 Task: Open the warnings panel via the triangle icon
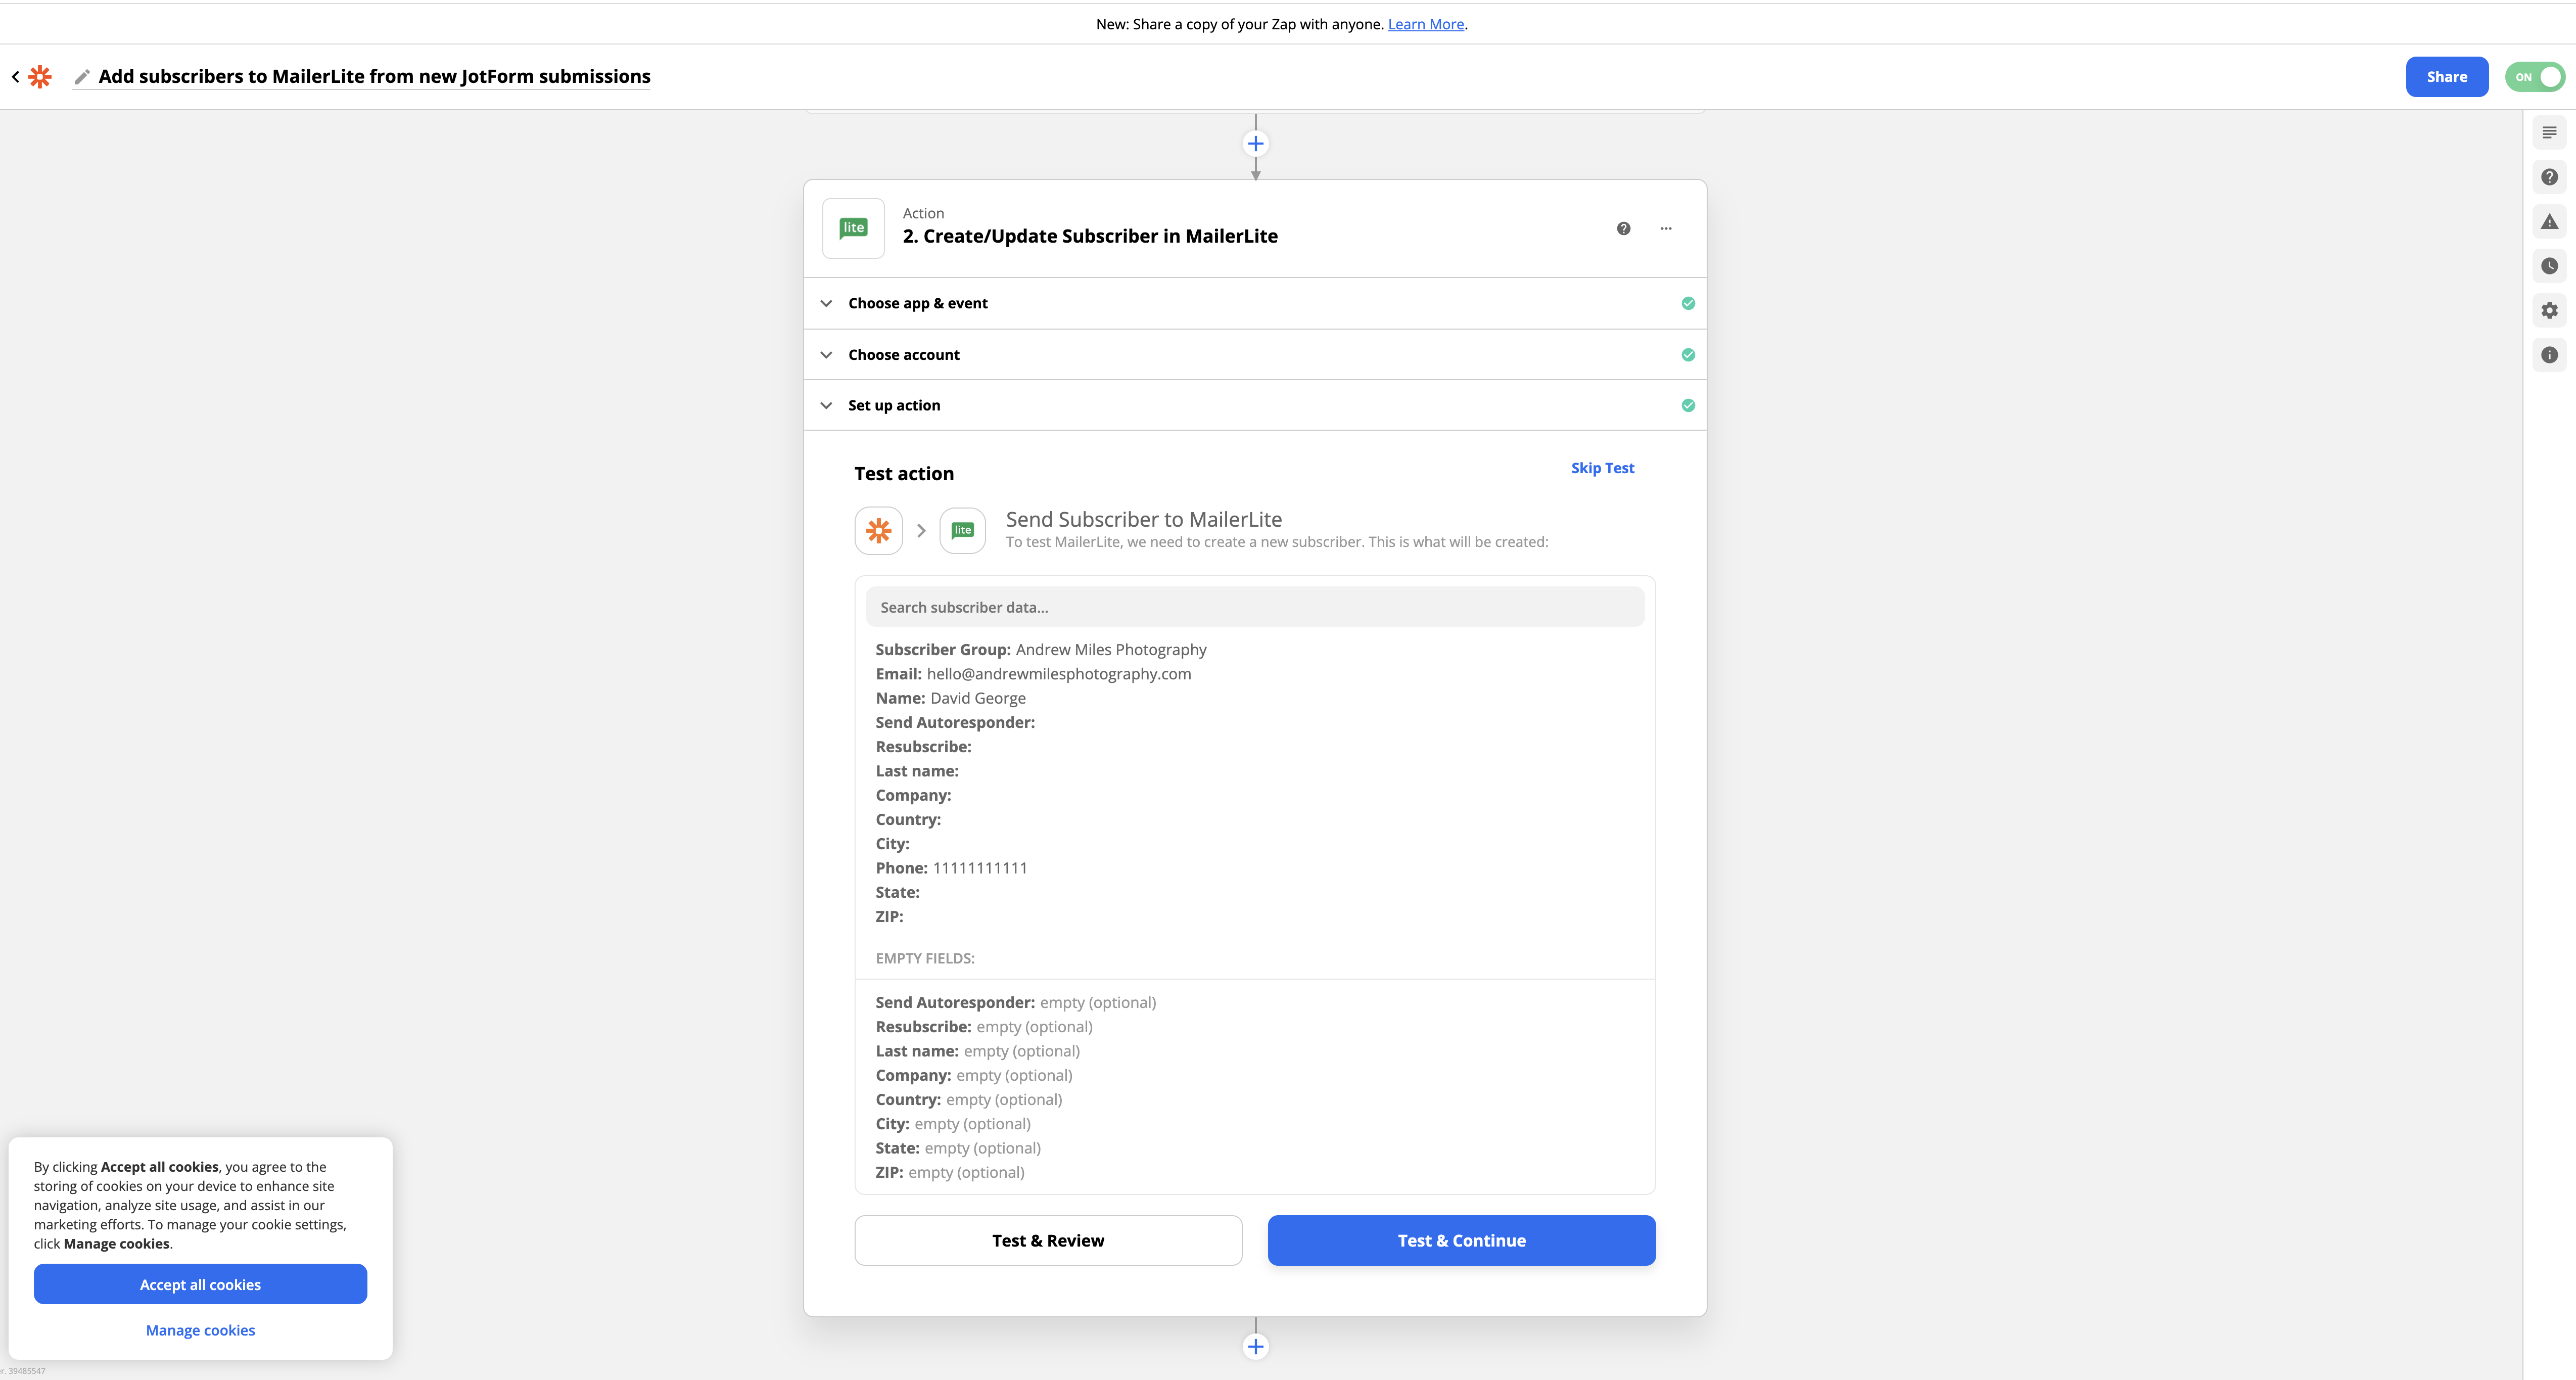click(2549, 221)
